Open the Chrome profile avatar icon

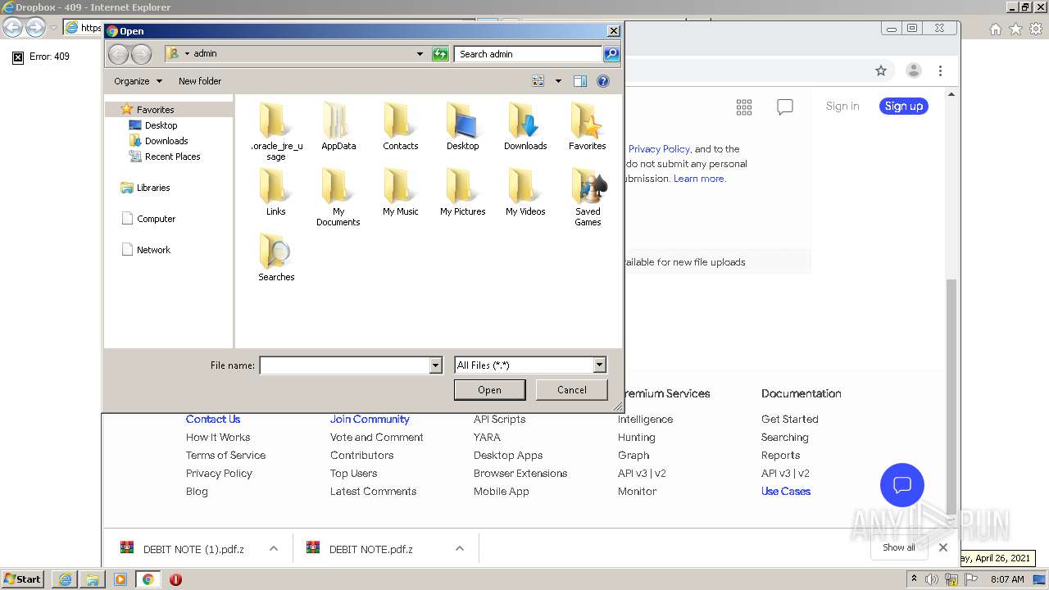click(x=914, y=70)
